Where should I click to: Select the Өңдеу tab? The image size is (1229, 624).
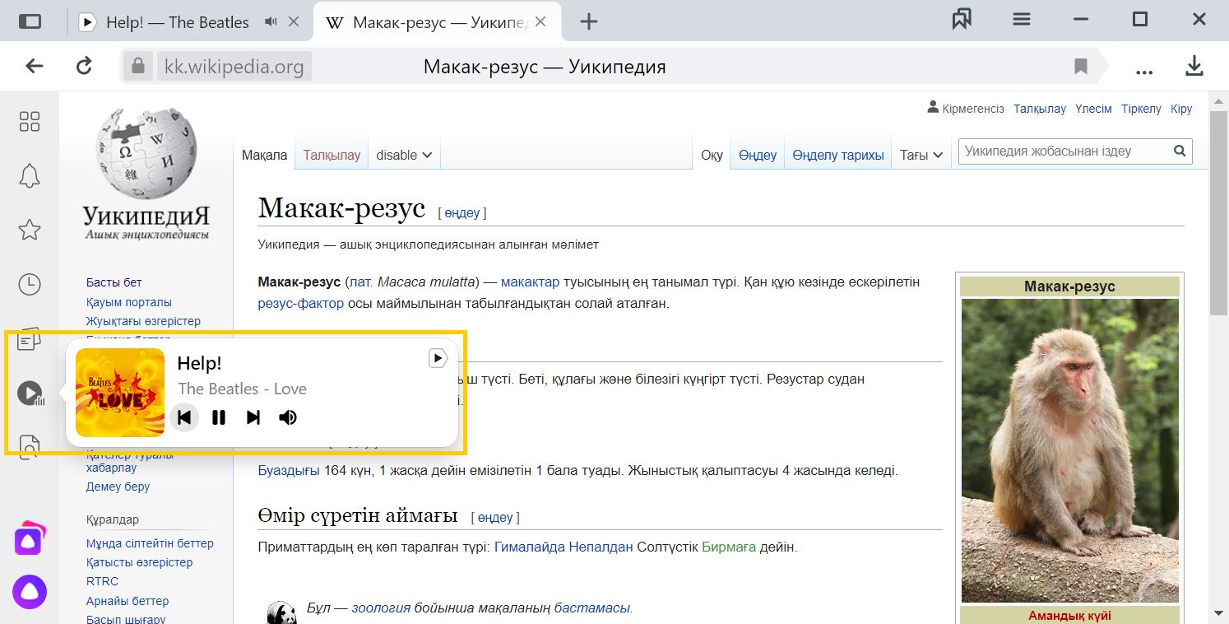coord(758,155)
